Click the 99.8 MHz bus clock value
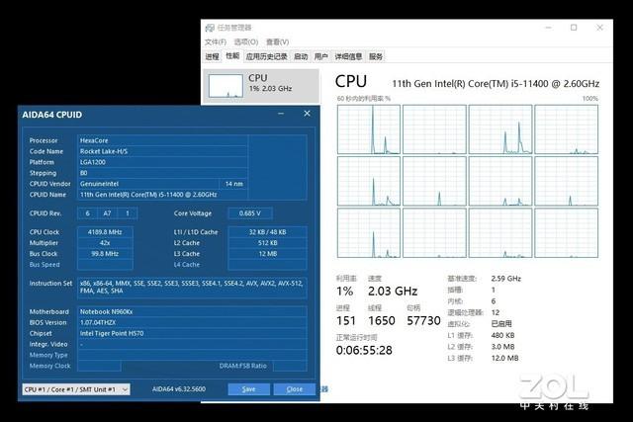This screenshot has width=633, height=422. (x=105, y=254)
